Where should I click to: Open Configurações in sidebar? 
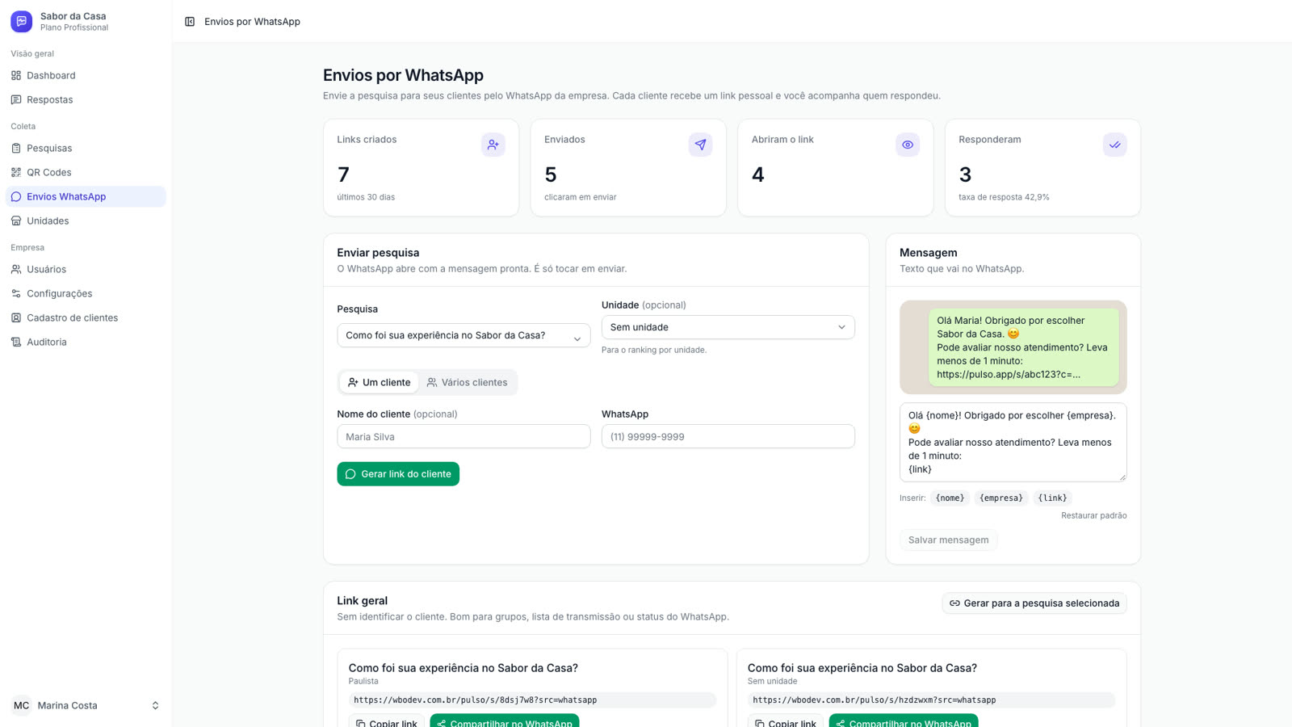[x=86, y=293]
